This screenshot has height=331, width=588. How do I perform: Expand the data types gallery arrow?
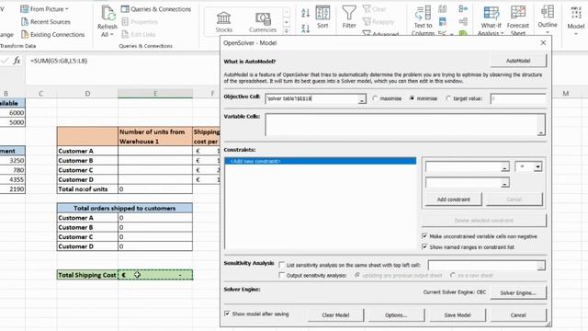click(286, 30)
